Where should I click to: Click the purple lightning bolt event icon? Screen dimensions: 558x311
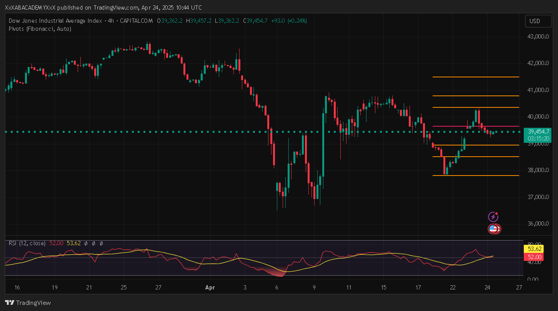(493, 217)
